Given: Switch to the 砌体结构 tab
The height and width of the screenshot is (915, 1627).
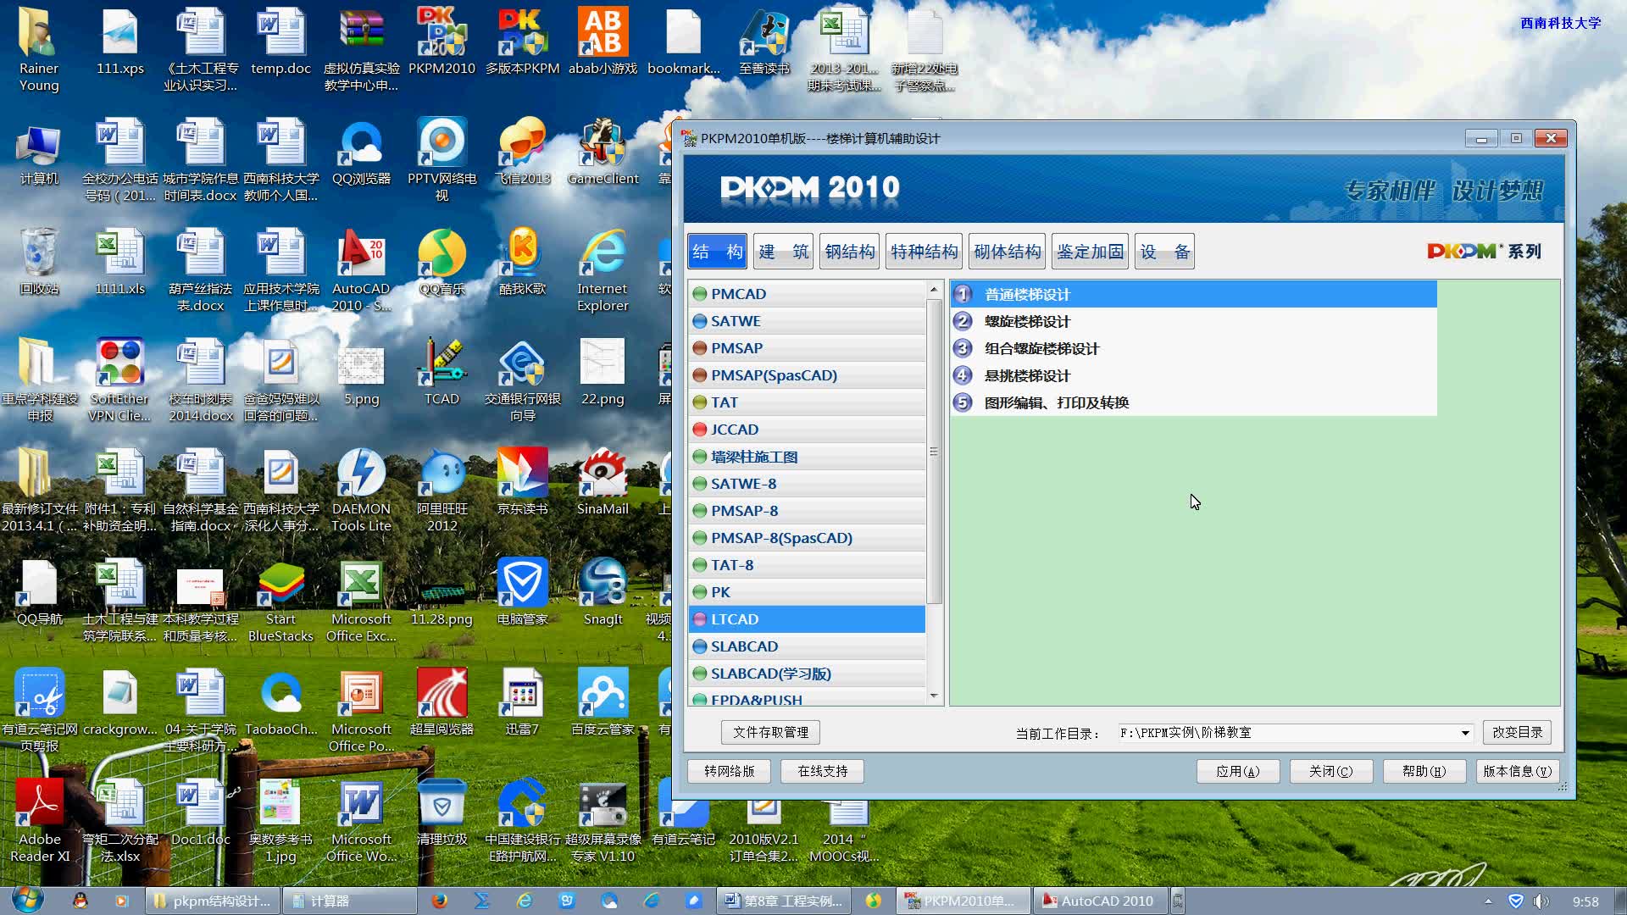Looking at the screenshot, I should [x=1007, y=252].
